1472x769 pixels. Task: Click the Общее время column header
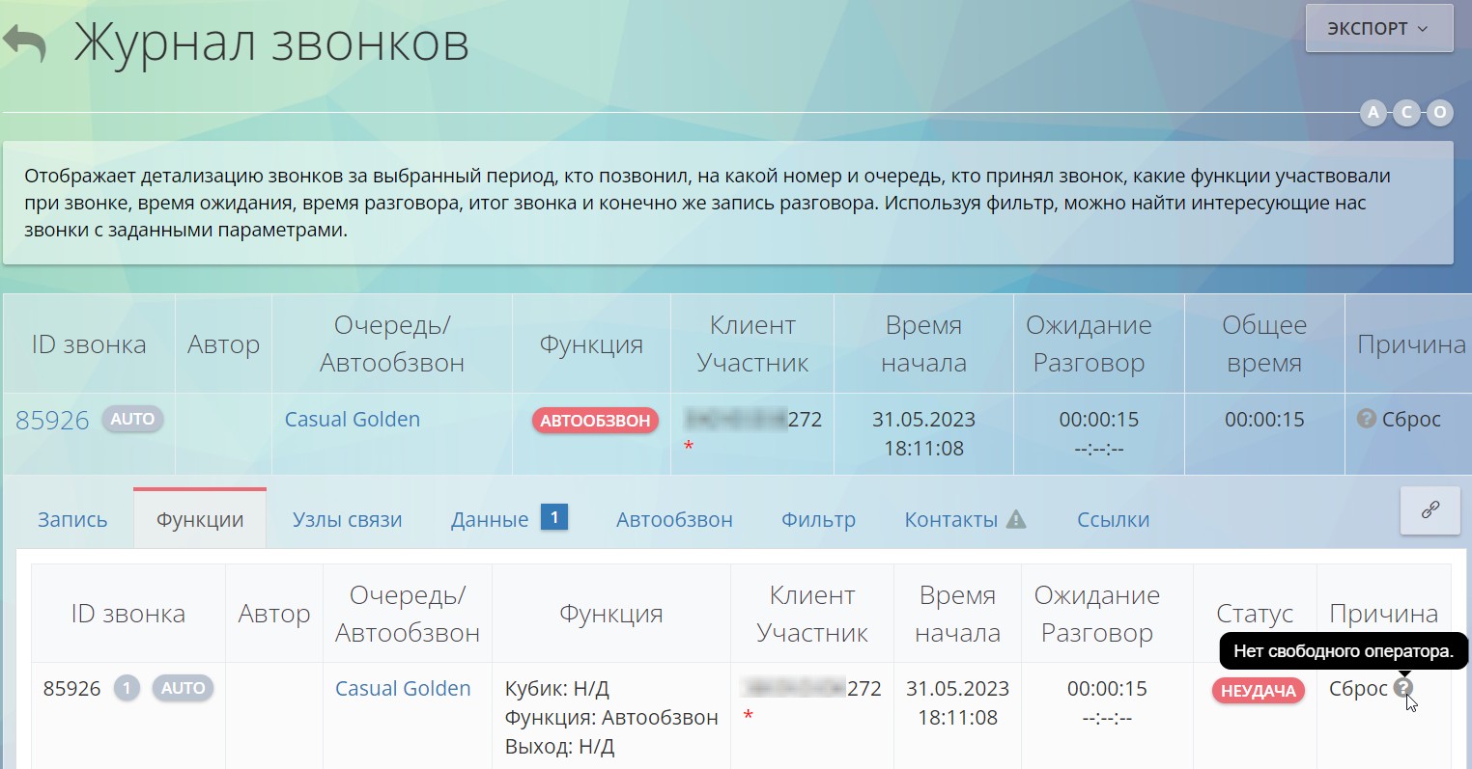1264,344
